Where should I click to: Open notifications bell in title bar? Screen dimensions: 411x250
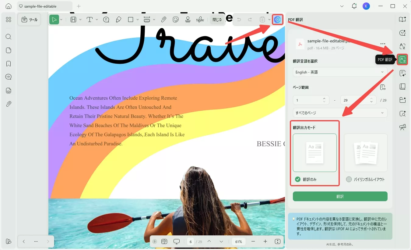click(x=354, y=6)
